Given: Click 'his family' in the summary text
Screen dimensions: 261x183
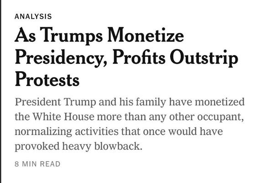Looking at the screenshot, I should (142, 102).
